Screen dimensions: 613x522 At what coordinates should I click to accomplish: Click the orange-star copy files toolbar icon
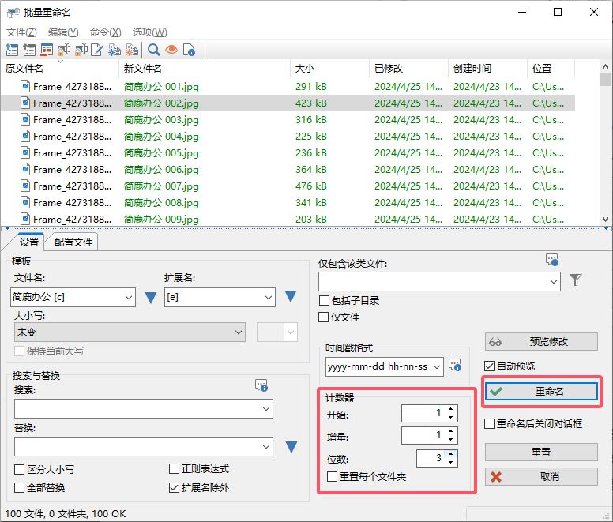tap(132, 50)
